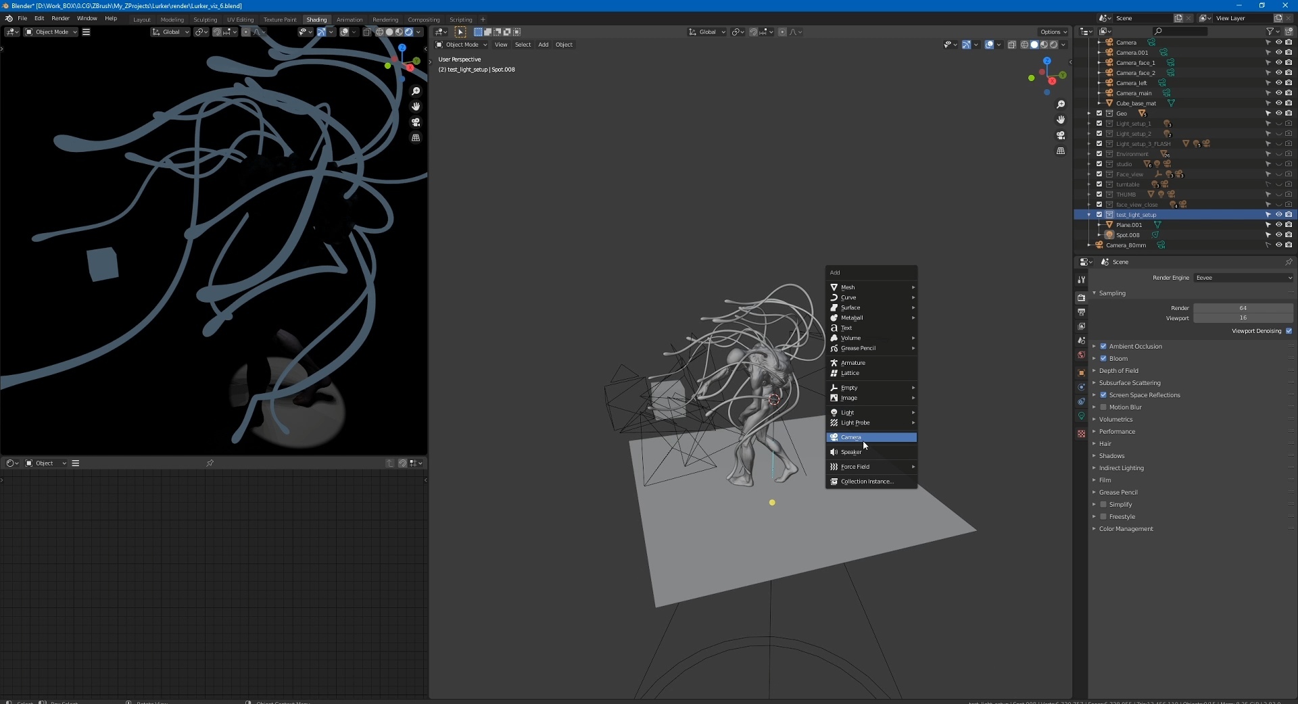Open the Render Engine dropdown
Screen dimensions: 1298x704
coord(1243,278)
